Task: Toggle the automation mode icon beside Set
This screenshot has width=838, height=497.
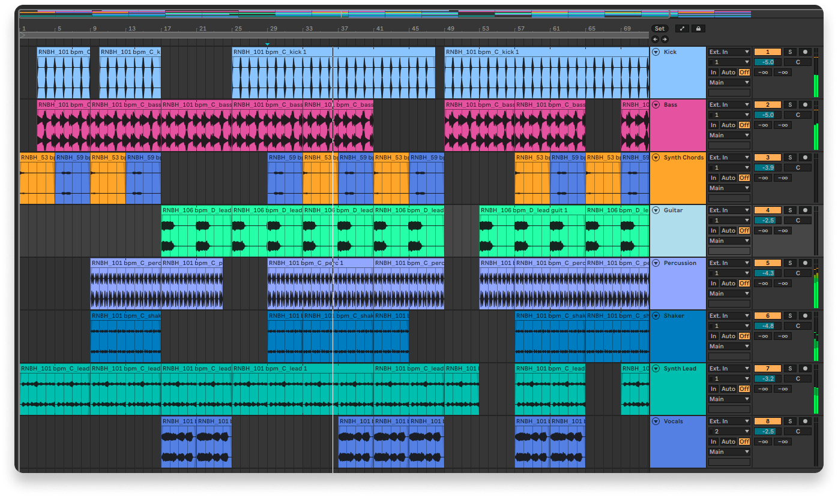Action: coord(682,29)
